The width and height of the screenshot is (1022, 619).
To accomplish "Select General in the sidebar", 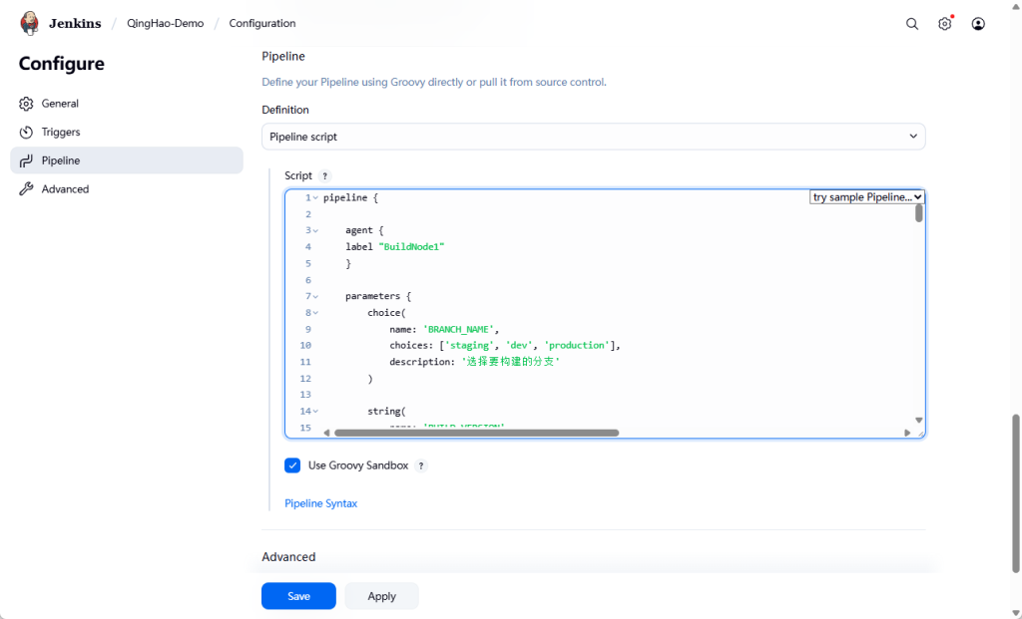I will coord(60,104).
